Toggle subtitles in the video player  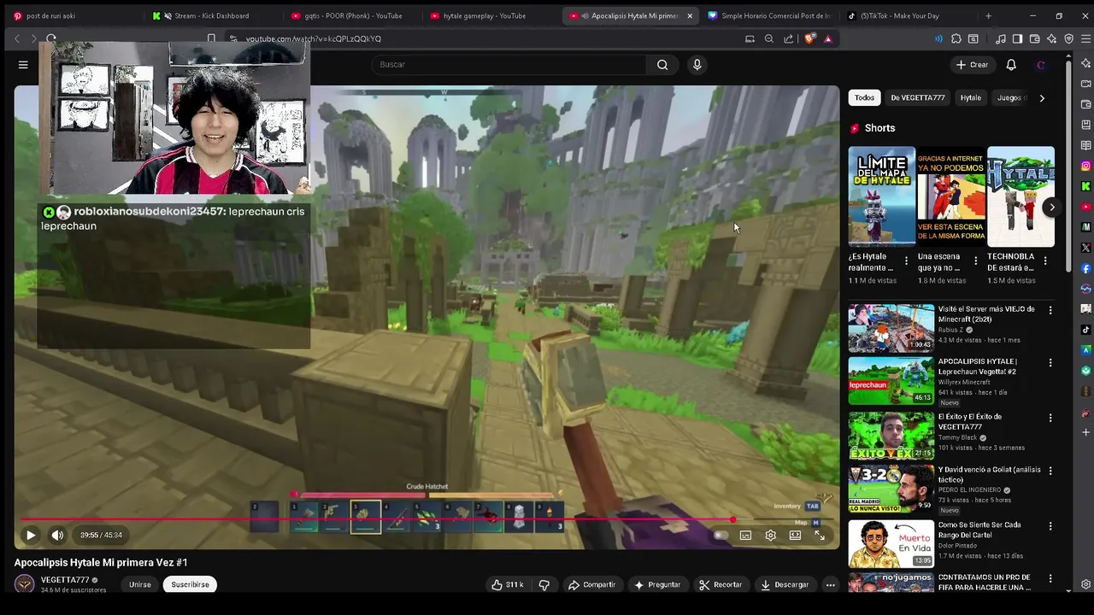click(745, 536)
